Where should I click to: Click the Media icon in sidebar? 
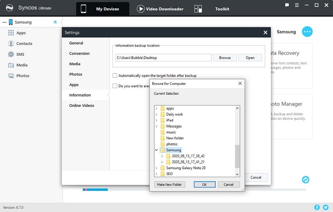point(11,65)
